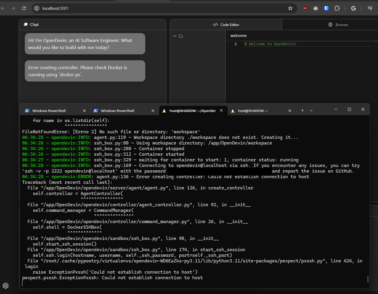Click the 'Container started' log line
The height and width of the screenshot is (294, 378).
pyautogui.click(x=103, y=154)
